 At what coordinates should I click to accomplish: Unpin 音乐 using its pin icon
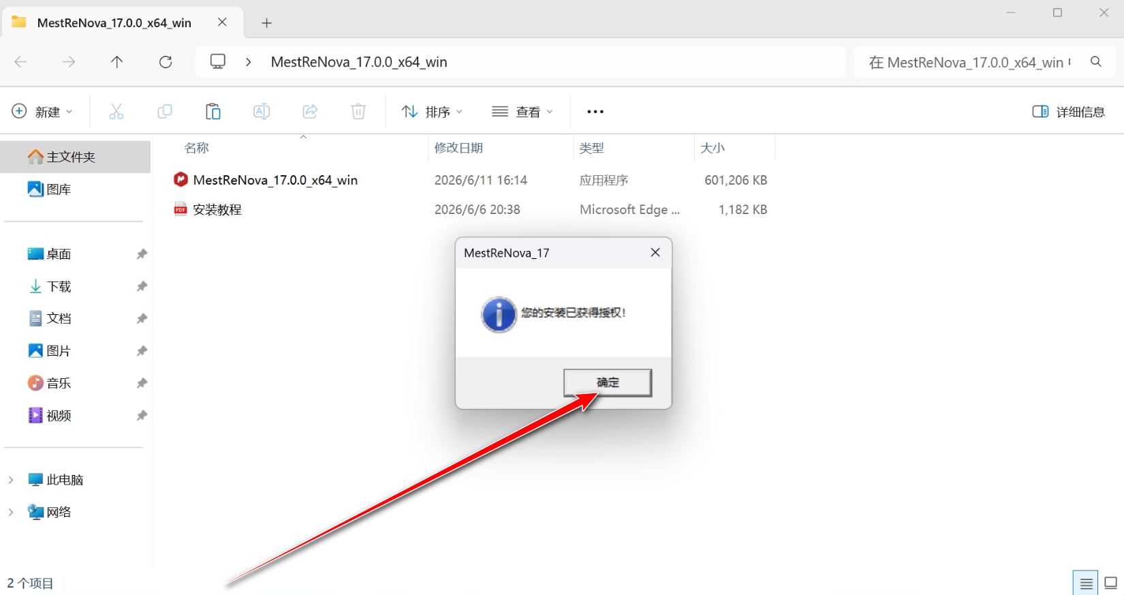(x=142, y=383)
